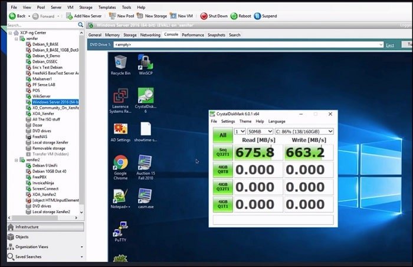
Task: Switch to the Snapshots tab
Action: (x=217, y=35)
